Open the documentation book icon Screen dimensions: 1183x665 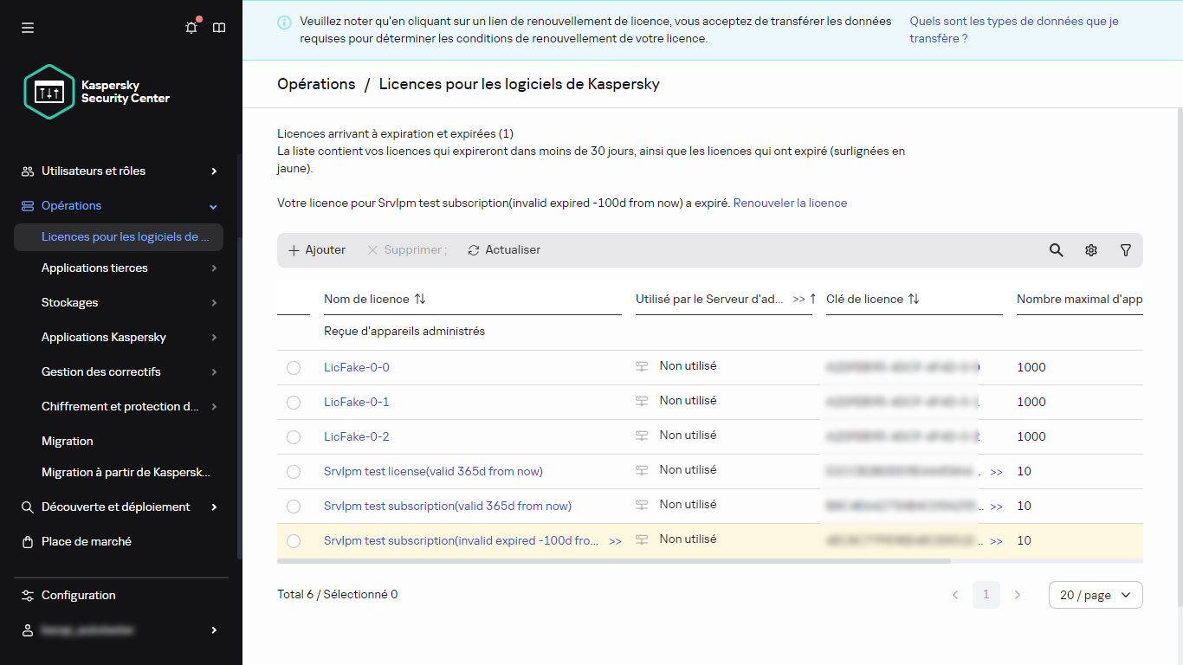218,27
